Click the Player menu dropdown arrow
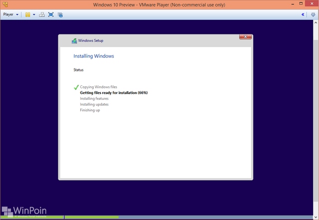The height and width of the screenshot is (220, 319). [x=17, y=14]
